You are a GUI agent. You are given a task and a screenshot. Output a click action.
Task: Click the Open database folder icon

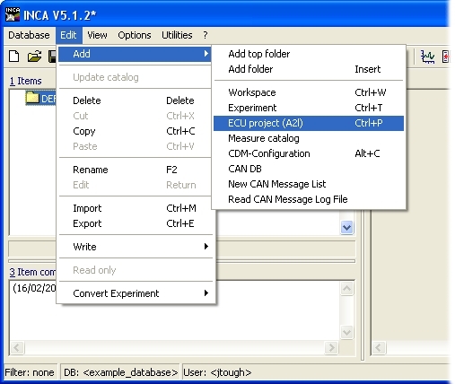click(34, 56)
